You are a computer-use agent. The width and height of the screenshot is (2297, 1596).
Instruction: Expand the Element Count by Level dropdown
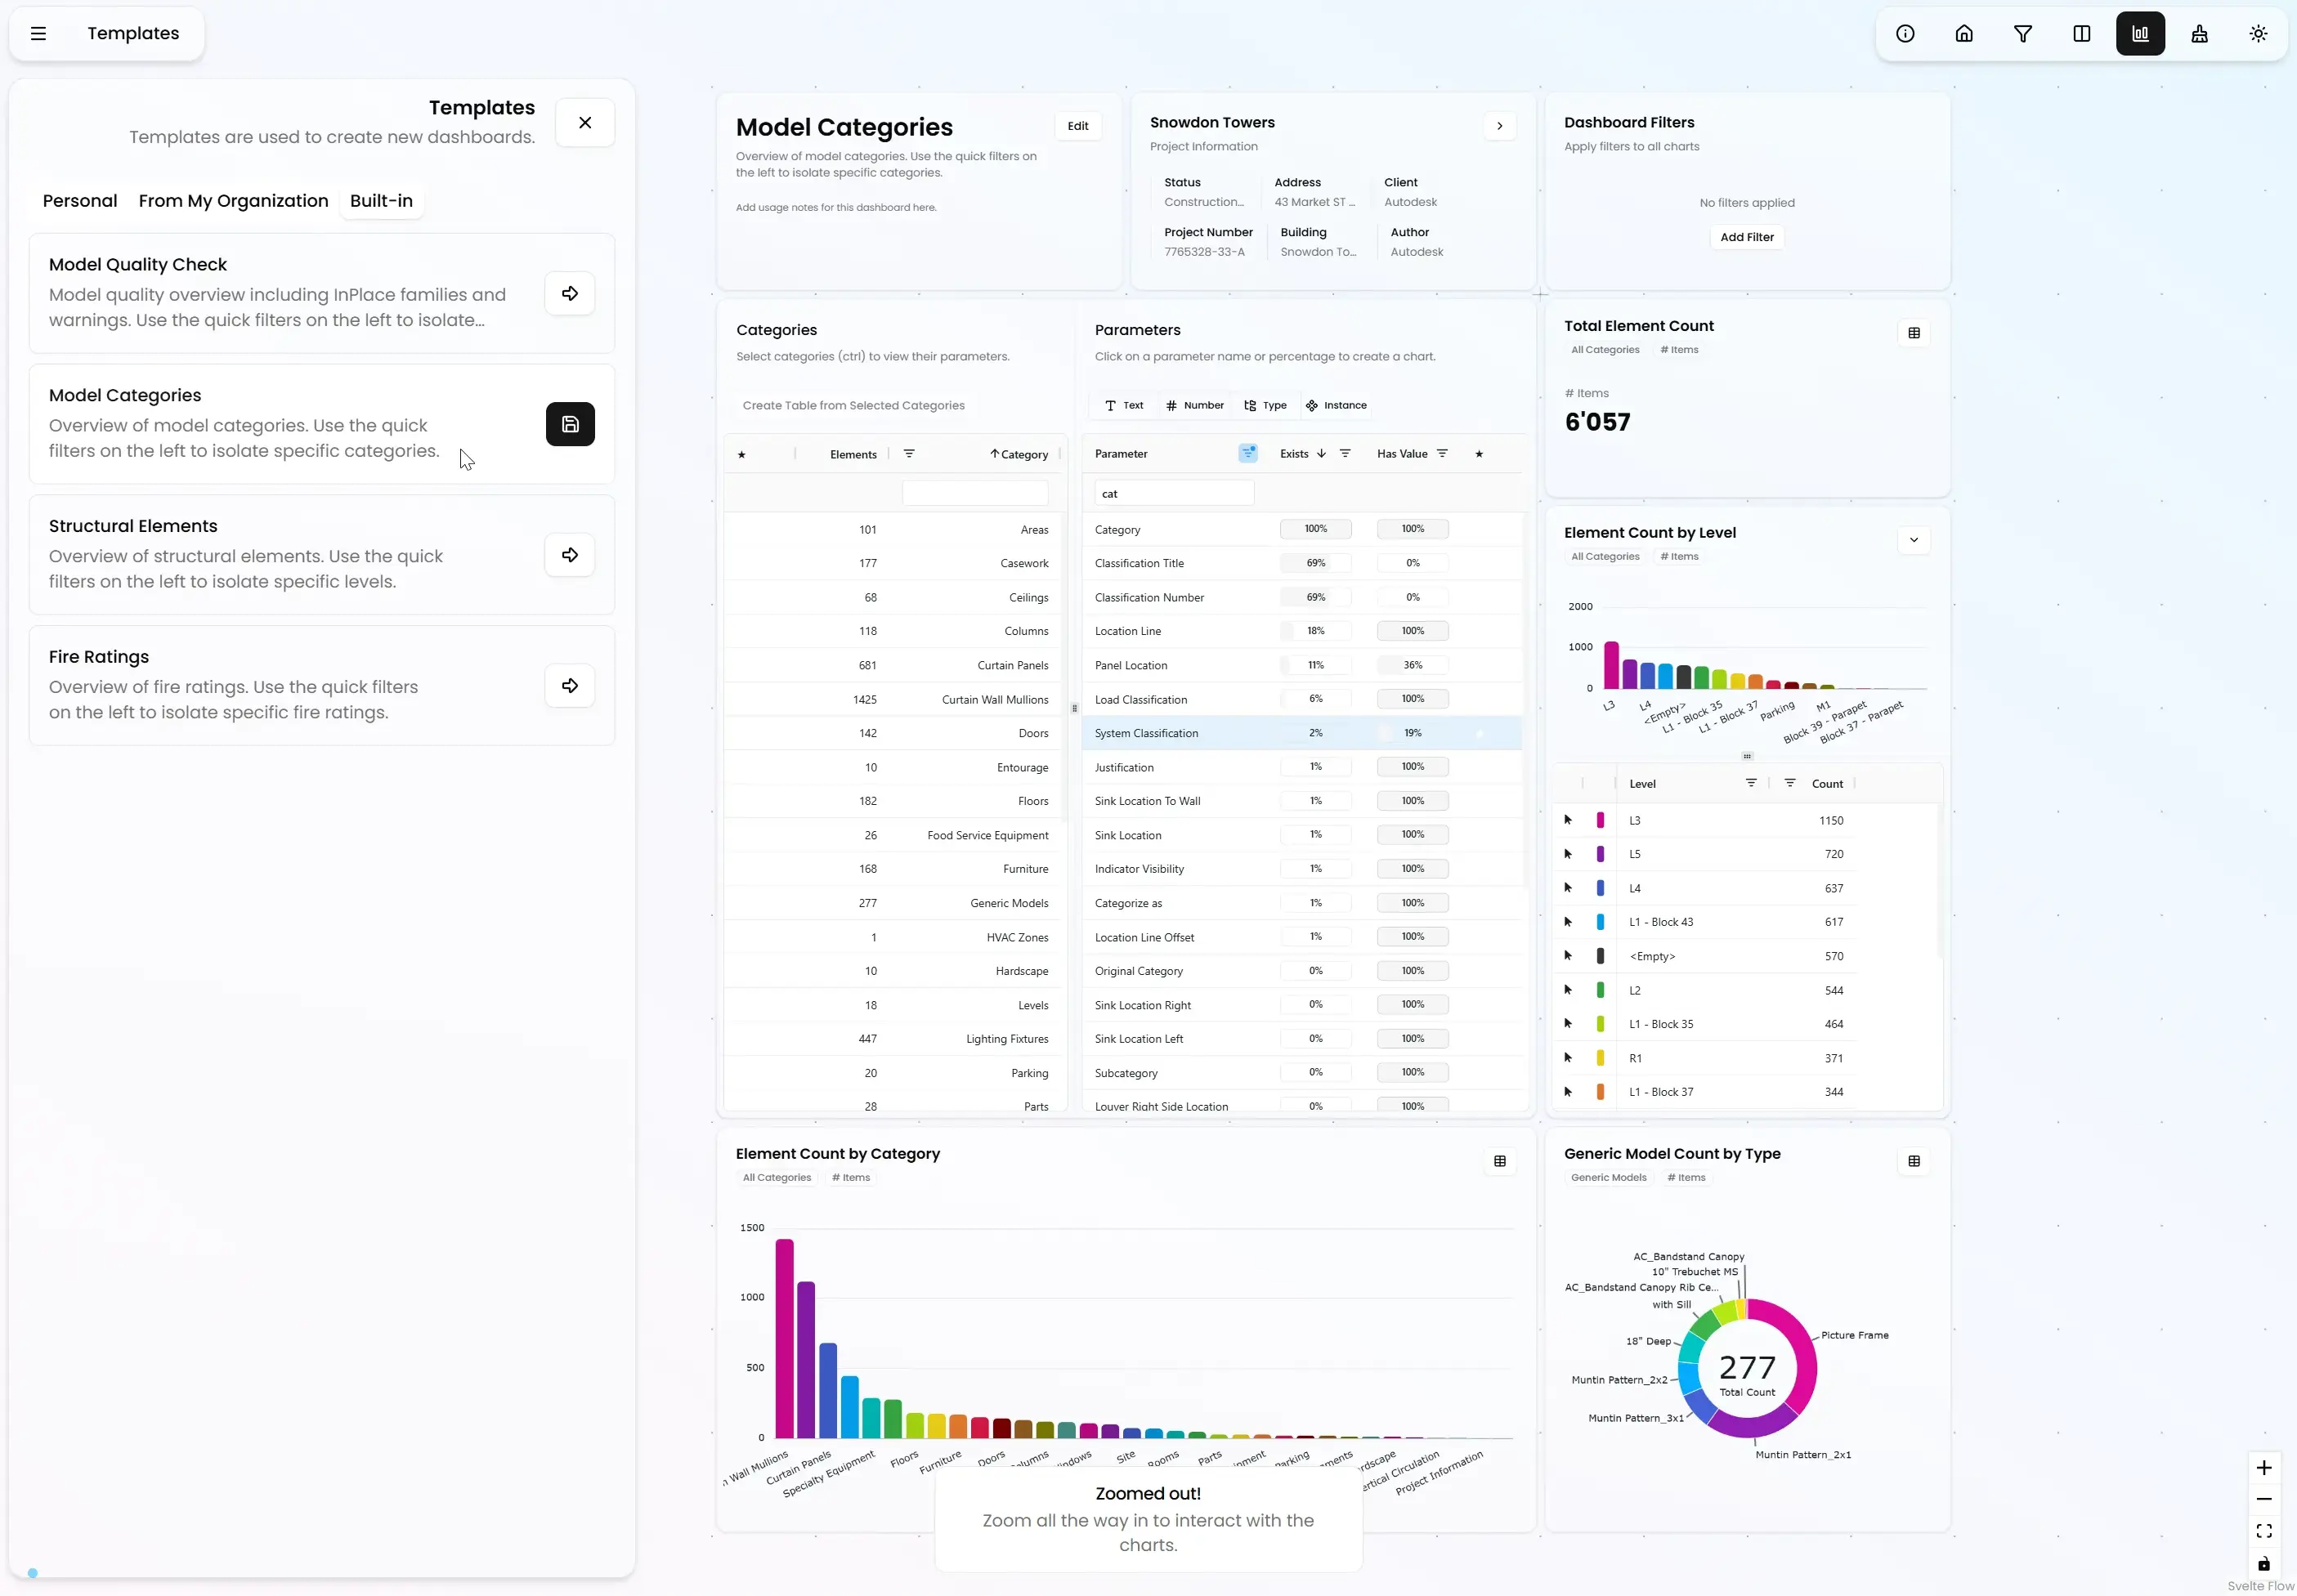1913,540
